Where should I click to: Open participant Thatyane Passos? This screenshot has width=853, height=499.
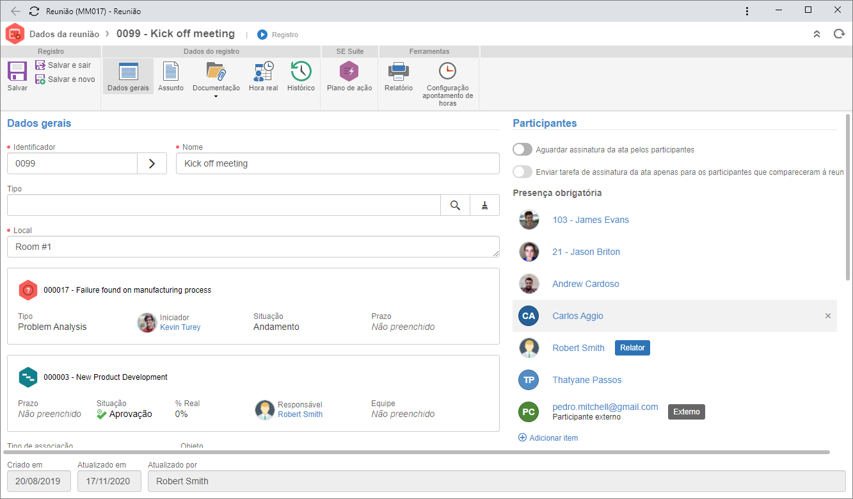587,380
